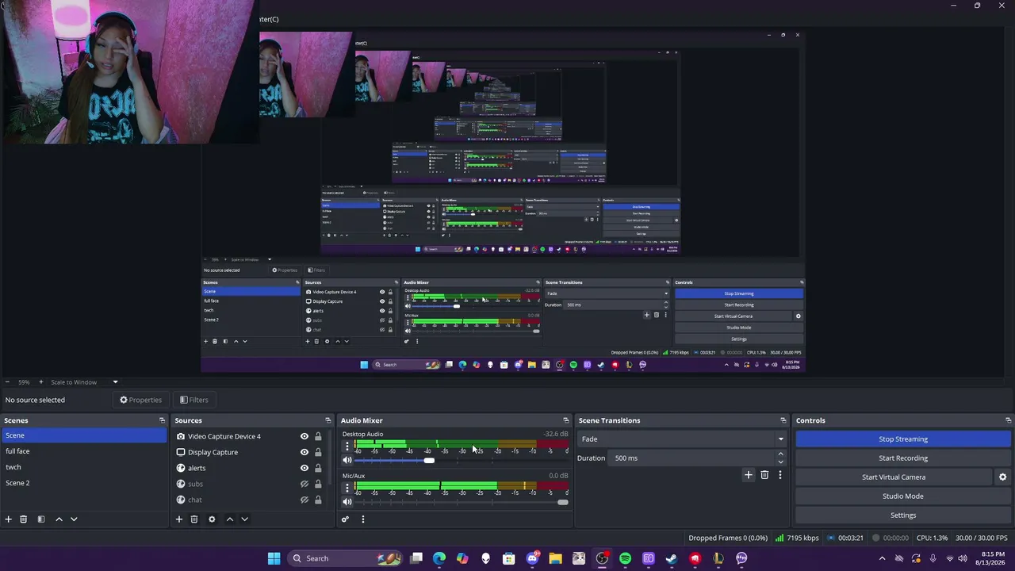Open the Audio Mixer menu three-dot icon

coord(362,519)
